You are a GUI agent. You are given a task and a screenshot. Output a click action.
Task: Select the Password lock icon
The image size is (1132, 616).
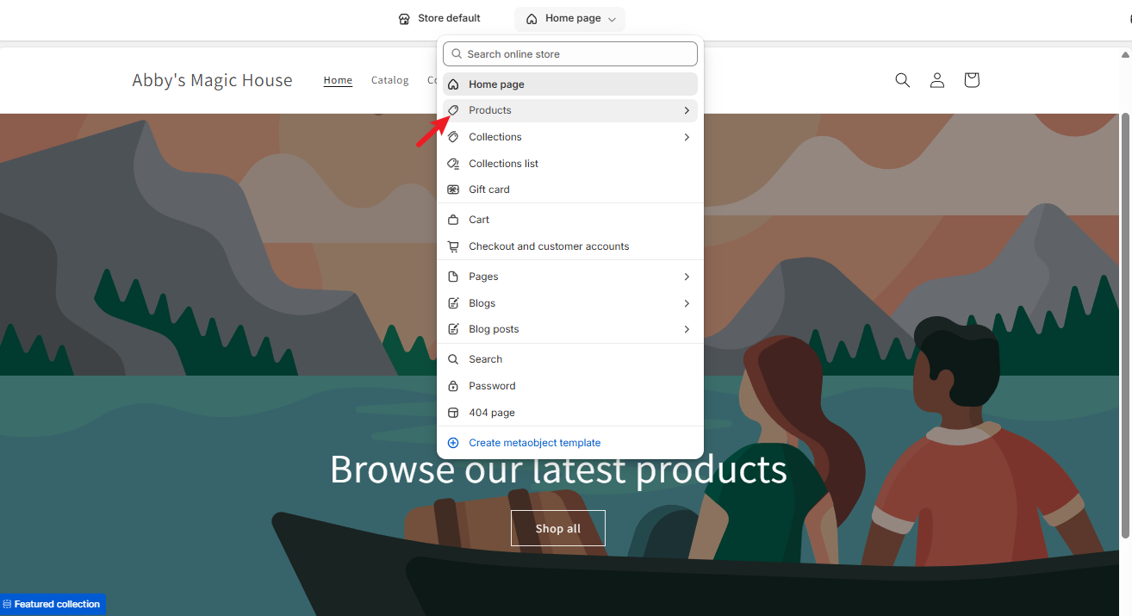coord(453,386)
